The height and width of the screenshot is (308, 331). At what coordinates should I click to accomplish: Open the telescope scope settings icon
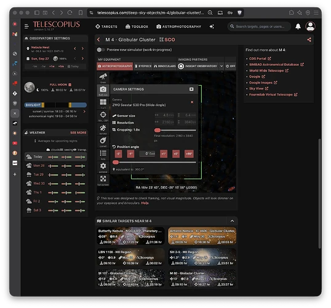103,78
